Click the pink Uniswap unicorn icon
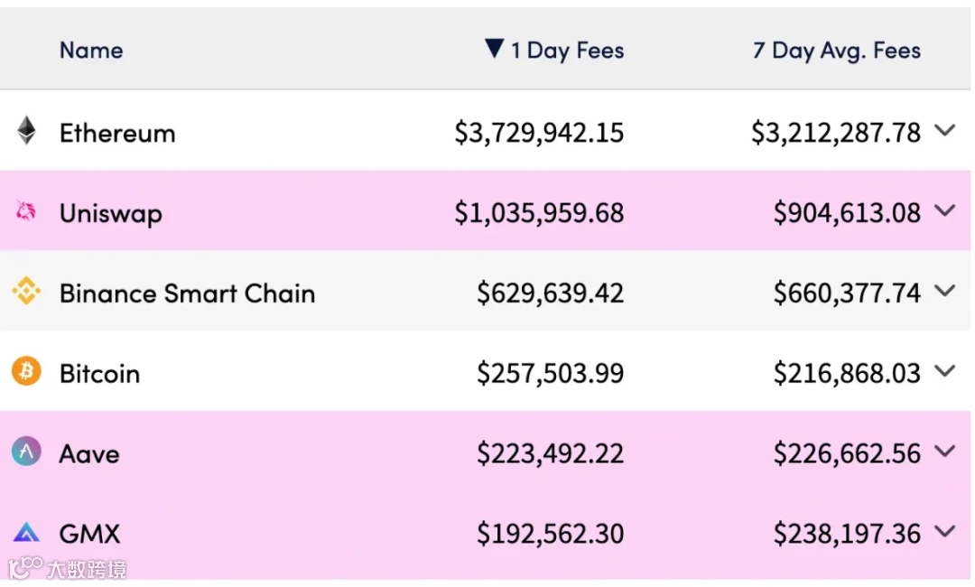The image size is (975, 587). pyautogui.click(x=26, y=211)
